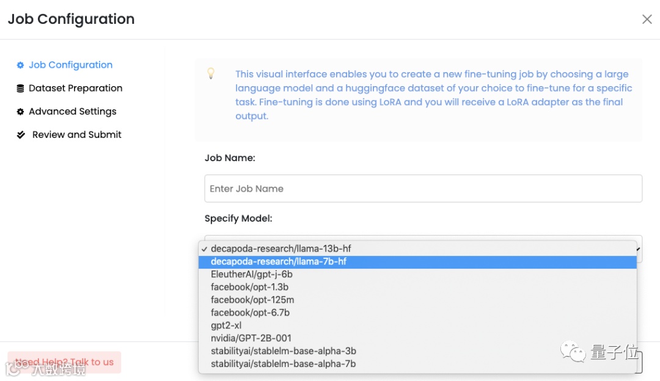
Task: Pick EleutherAI/gpt-j-6b model option
Action: [252, 275]
